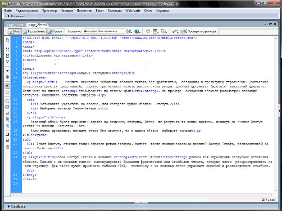Click the Refresh design view icon
Viewport: 282px width, 211px height.
148,31
